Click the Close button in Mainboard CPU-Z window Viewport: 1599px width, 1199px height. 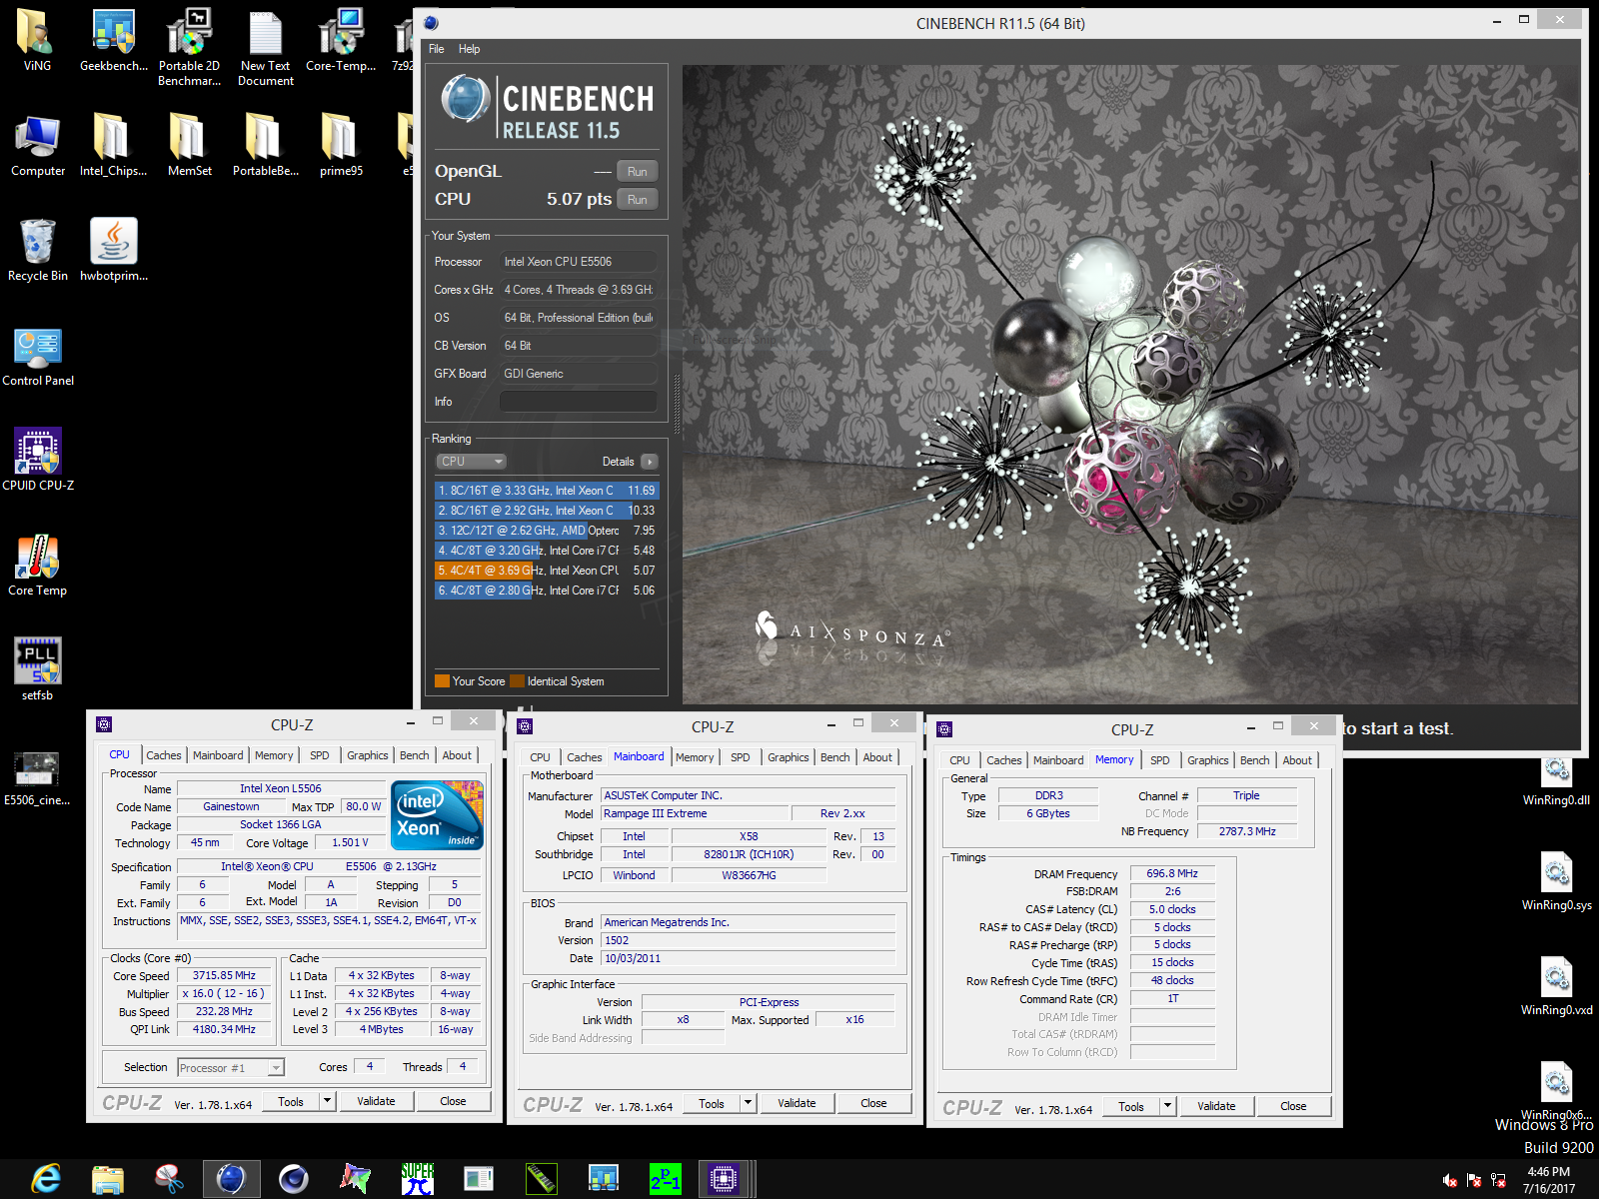click(x=873, y=1103)
